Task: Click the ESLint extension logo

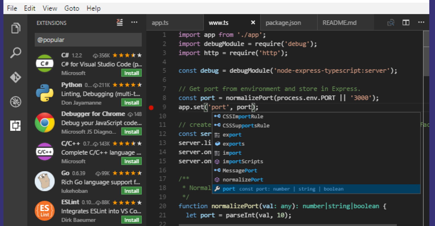Action: click(x=45, y=210)
